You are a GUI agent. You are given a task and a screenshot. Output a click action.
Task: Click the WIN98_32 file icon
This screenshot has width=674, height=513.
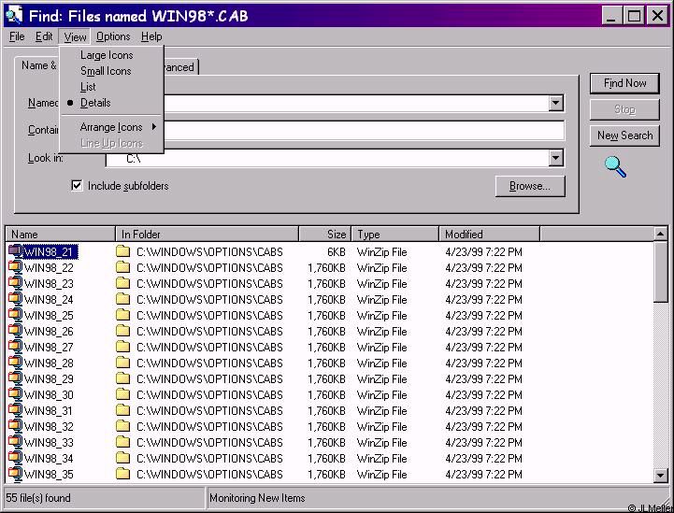15,426
